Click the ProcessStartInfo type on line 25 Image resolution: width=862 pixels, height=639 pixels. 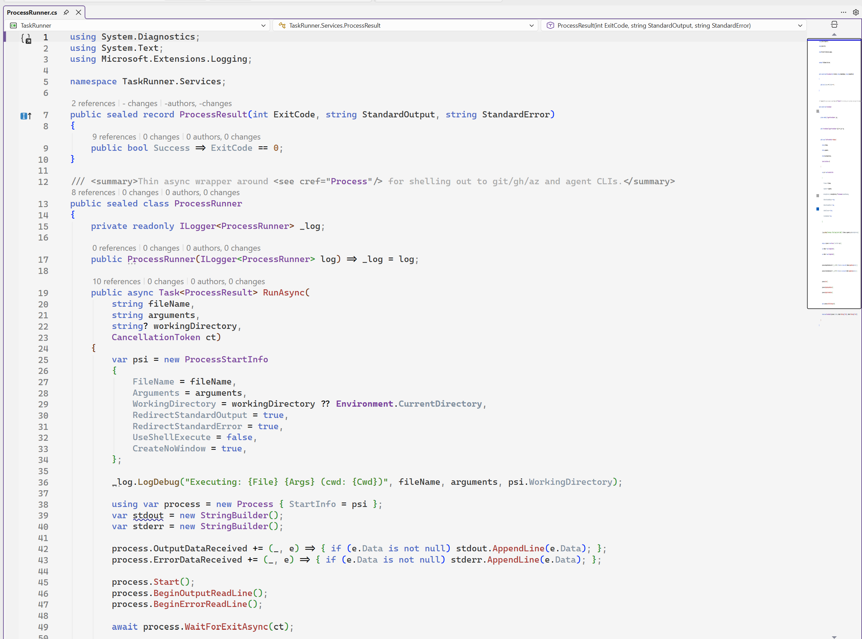pyautogui.click(x=226, y=360)
